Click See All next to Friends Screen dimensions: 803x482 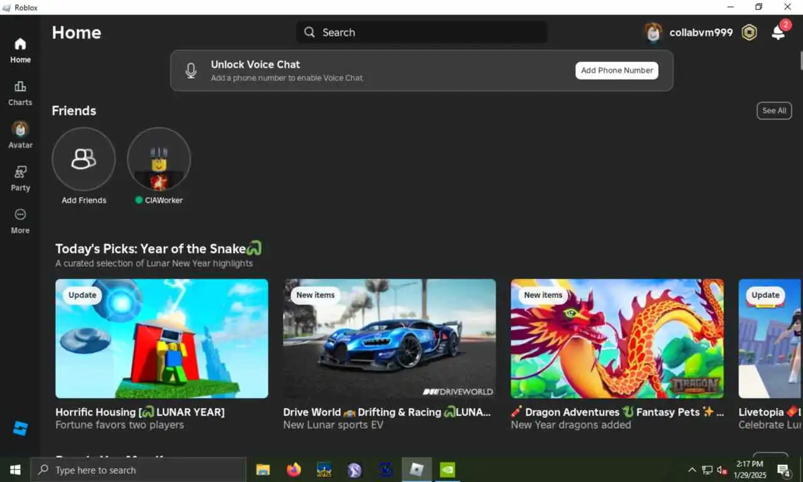(774, 110)
